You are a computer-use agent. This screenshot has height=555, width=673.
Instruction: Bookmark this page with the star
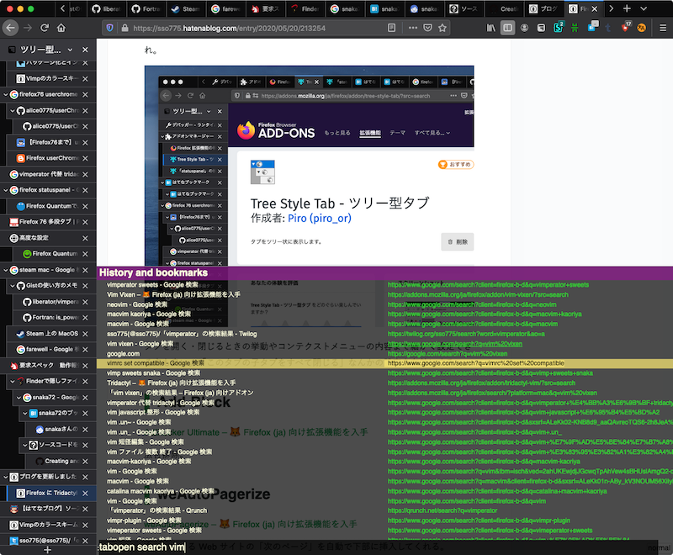pos(442,28)
